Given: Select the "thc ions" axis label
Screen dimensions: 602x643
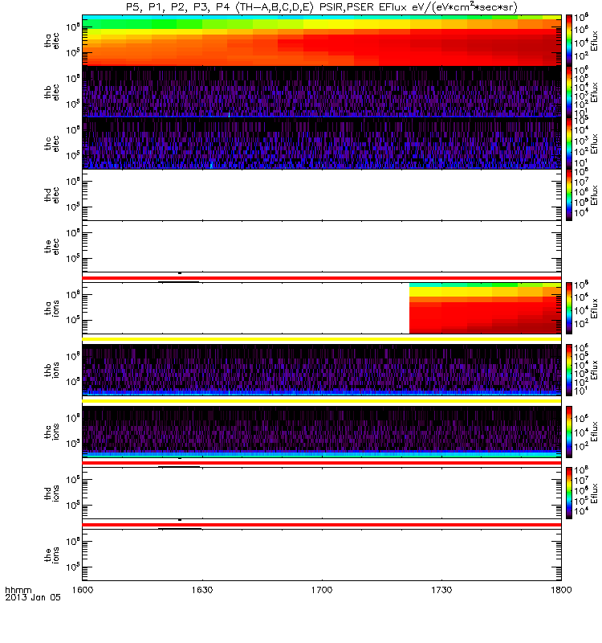Looking at the screenshot, I should [51, 432].
